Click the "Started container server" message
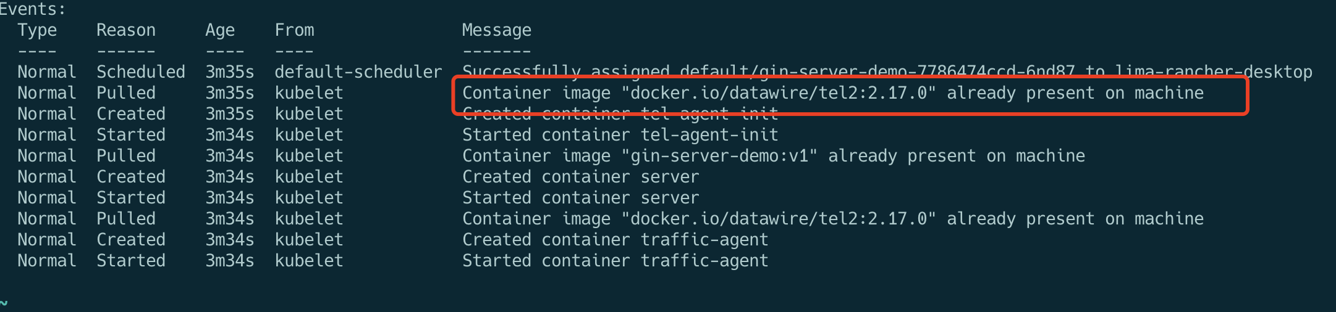Image resolution: width=1336 pixels, height=312 pixels. (x=580, y=198)
